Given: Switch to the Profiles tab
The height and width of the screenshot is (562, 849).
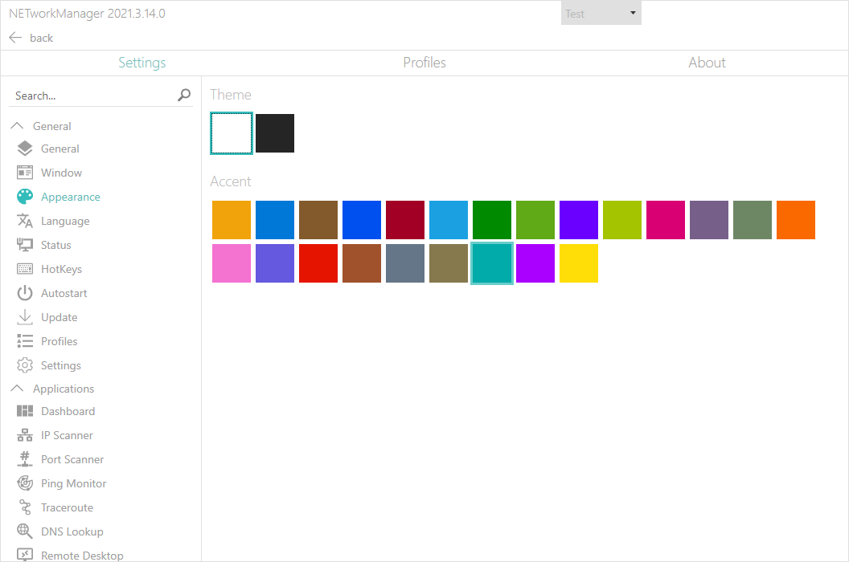Looking at the screenshot, I should pyautogui.click(x=424, y=63).
